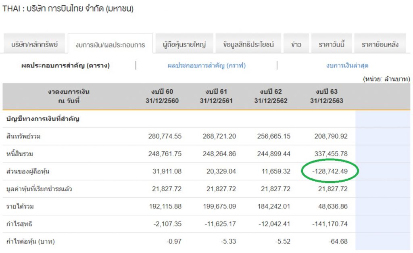Click the (หน่วย: ล้านบาท) unit note
Viewport: 413px width, 253px height.
pyautogui.click(x=386, y=79)
